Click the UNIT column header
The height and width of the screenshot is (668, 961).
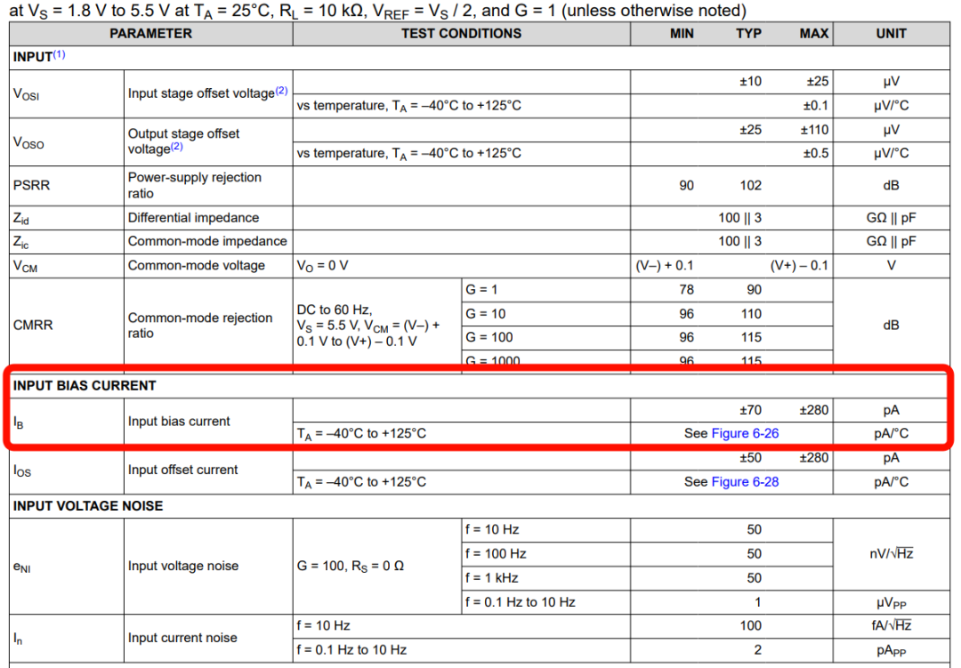click(x=891, y=34)
